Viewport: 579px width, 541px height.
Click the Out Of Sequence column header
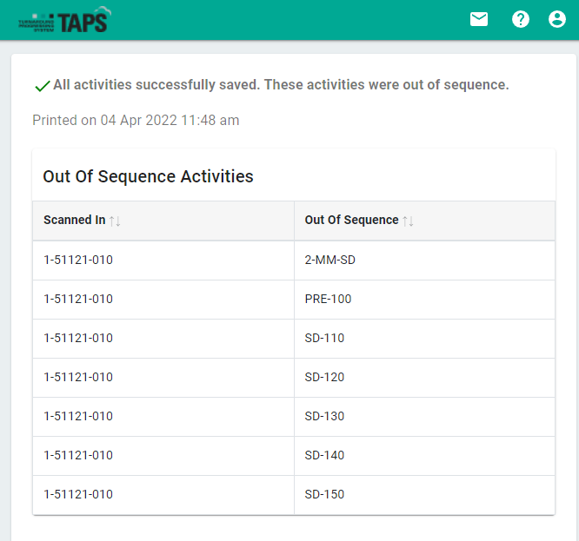point(351,221)
